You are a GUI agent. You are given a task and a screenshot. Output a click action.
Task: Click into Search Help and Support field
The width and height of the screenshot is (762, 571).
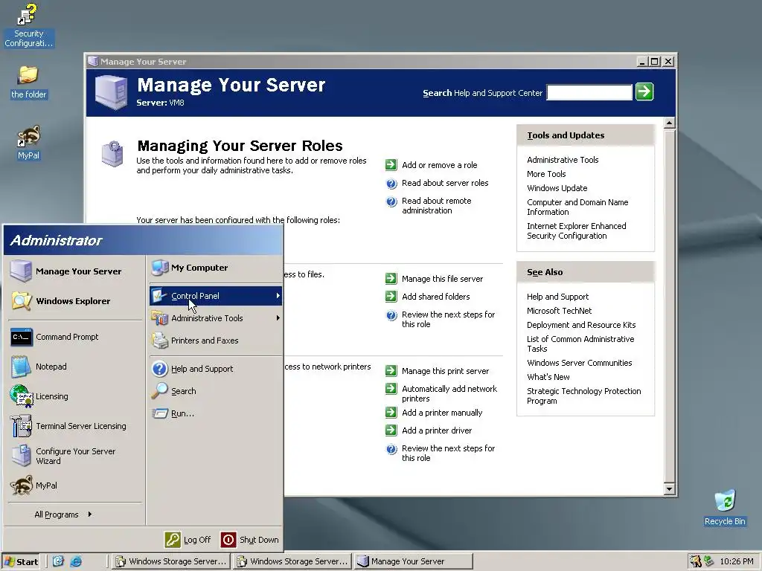pyautogui.click(x=589, y=92)
